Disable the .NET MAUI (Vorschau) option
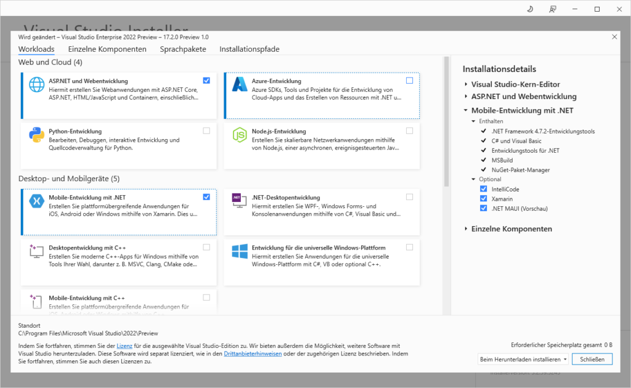Image resolution: width=631 pixels, height=388 pixels. tap(483, 209)
